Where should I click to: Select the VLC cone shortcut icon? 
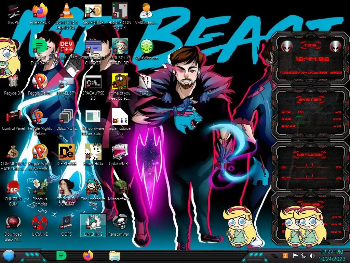pos(67,11)
